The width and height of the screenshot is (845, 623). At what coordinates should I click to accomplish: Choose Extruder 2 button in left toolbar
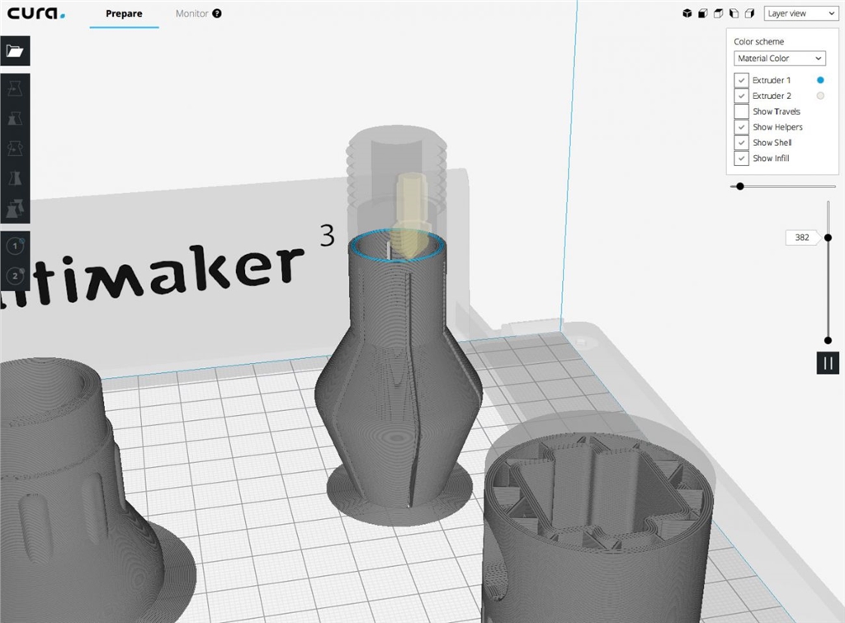[15, 276]
